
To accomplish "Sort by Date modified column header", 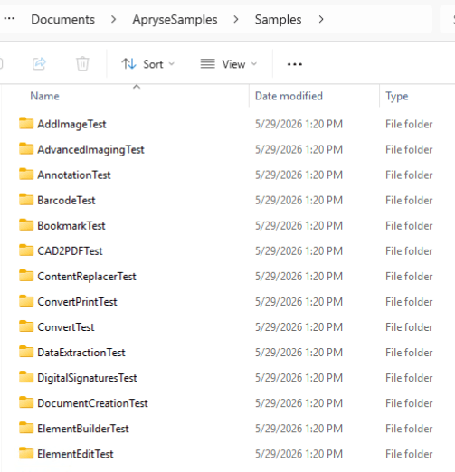I will click(x=289, y=96).
